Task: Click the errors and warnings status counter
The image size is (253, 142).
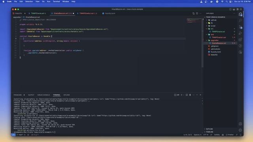Action: [x=35, y=135]
